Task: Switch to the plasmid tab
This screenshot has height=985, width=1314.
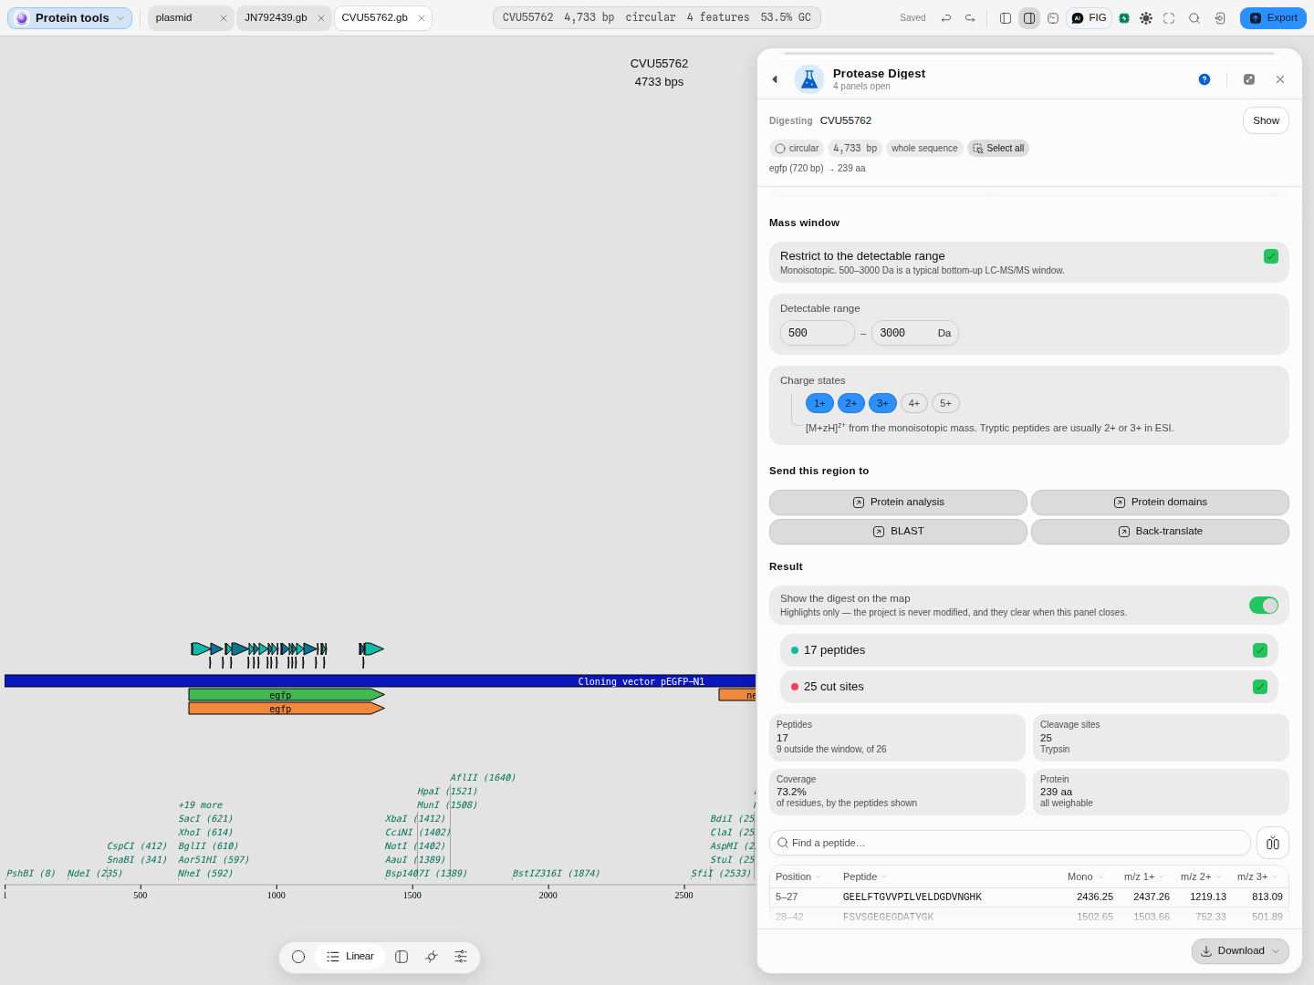Action: pos(191,18)
